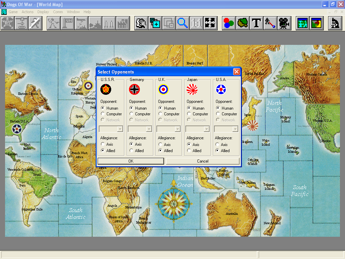This screenshot has width=345, height=259.
Task: Select Axis allegiance for U.K.
Action: 164,144
